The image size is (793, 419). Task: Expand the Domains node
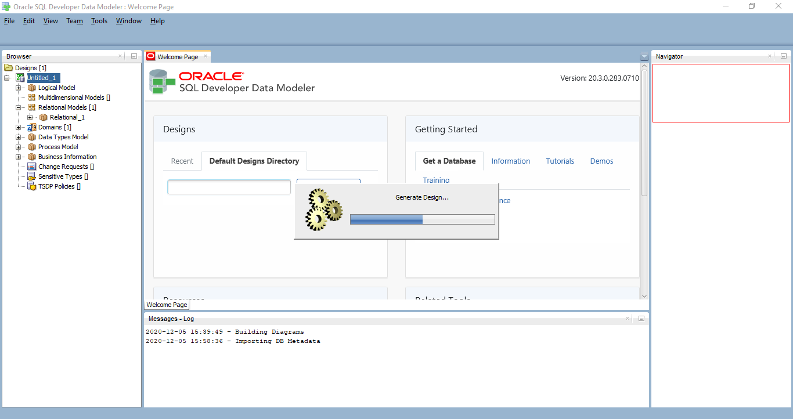coord(19,127)
